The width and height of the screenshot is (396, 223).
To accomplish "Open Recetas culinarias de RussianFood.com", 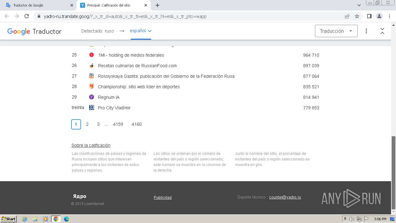I will pyautogui.click(x=137, y=66).
